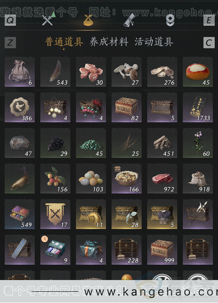Viewport: 218px width, 303px height.
Task: Select the golden pouch inventory category
Action: pos(89,20)
